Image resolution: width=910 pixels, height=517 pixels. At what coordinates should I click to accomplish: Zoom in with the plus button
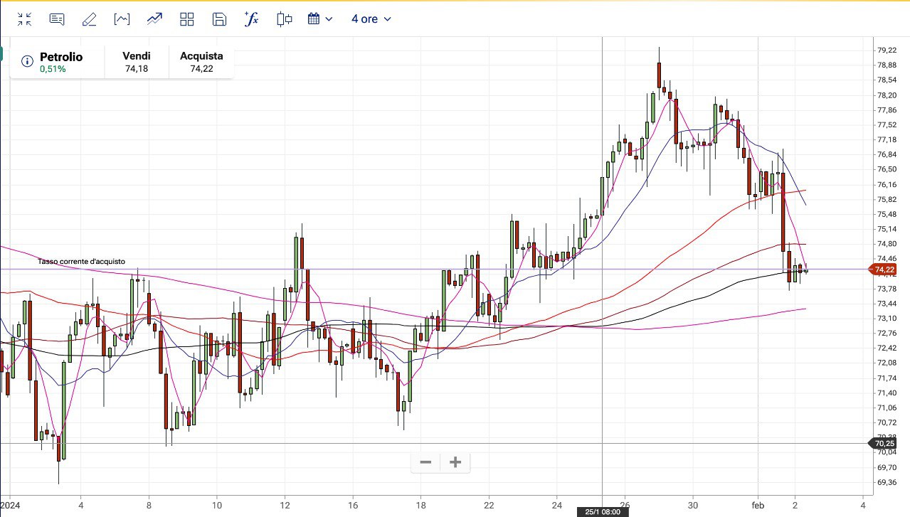(x=455, y=462)
